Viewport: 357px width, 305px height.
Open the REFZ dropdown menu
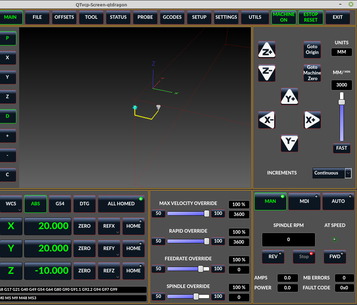109,271
